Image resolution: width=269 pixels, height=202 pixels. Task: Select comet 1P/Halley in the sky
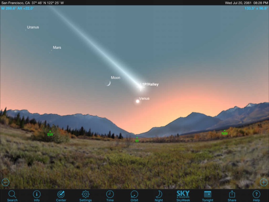coord(140,86)
